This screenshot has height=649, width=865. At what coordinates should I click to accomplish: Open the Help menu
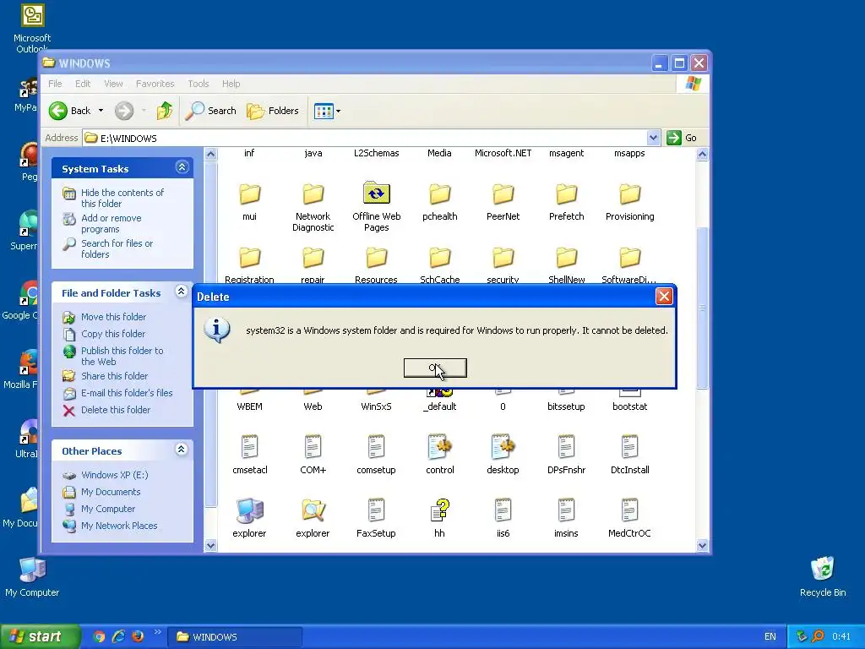coord(231,84)
